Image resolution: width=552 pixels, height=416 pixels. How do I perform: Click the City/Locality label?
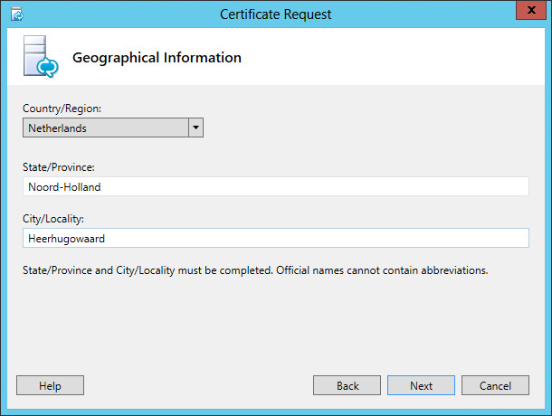click(53, 219)
